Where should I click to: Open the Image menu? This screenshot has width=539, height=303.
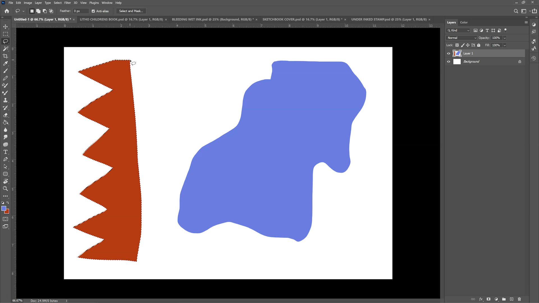28,3
